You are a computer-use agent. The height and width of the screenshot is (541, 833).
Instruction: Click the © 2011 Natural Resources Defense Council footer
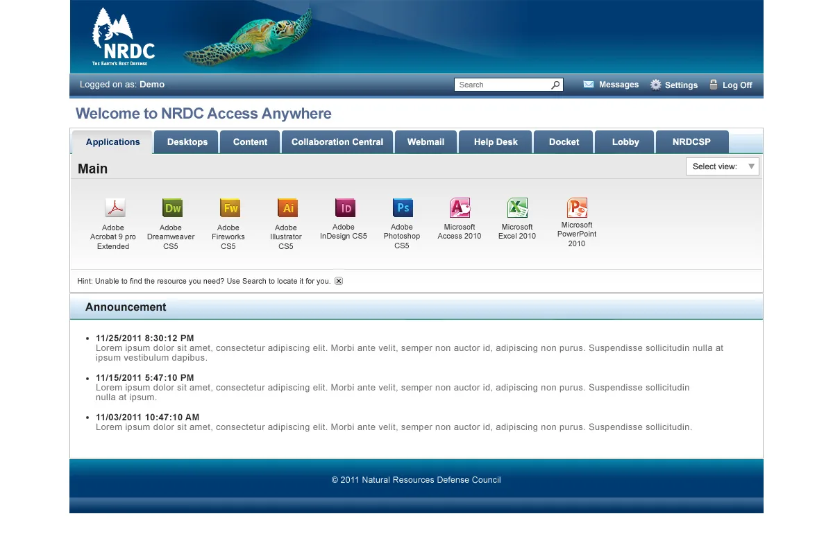(x=416, y=480)
